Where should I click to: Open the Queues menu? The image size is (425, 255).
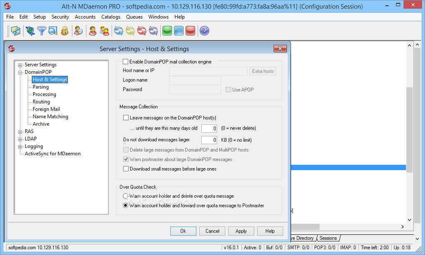[134, 17]
